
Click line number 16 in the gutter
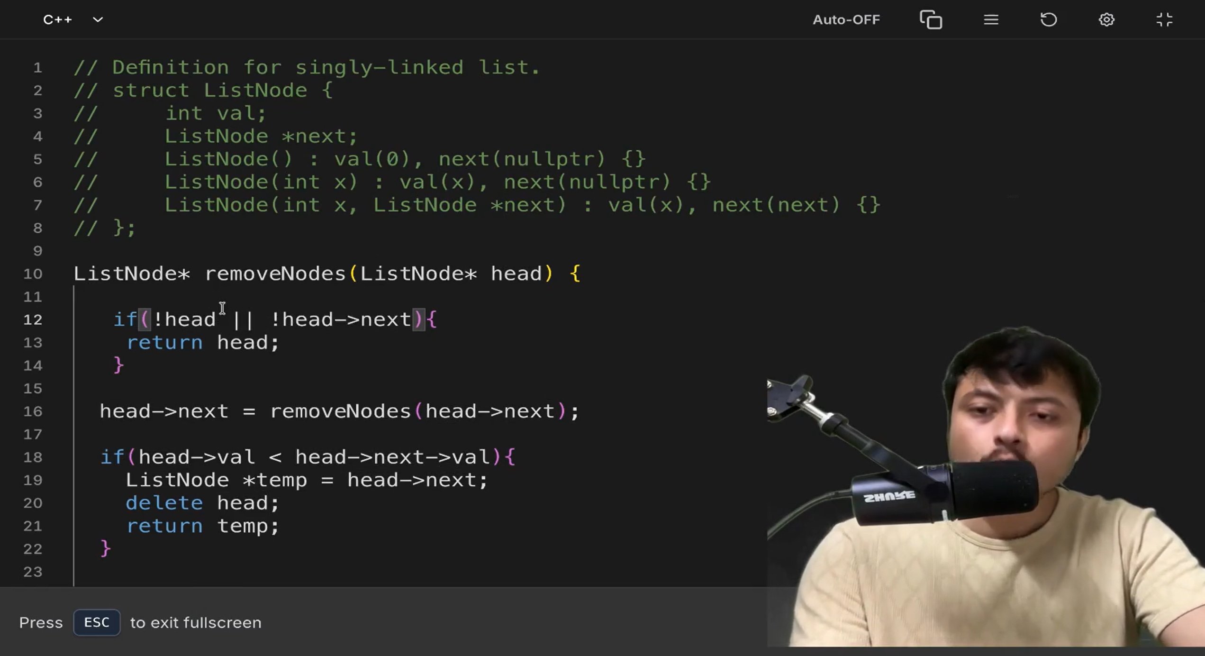pyautogui.click(x=33, y=411)
